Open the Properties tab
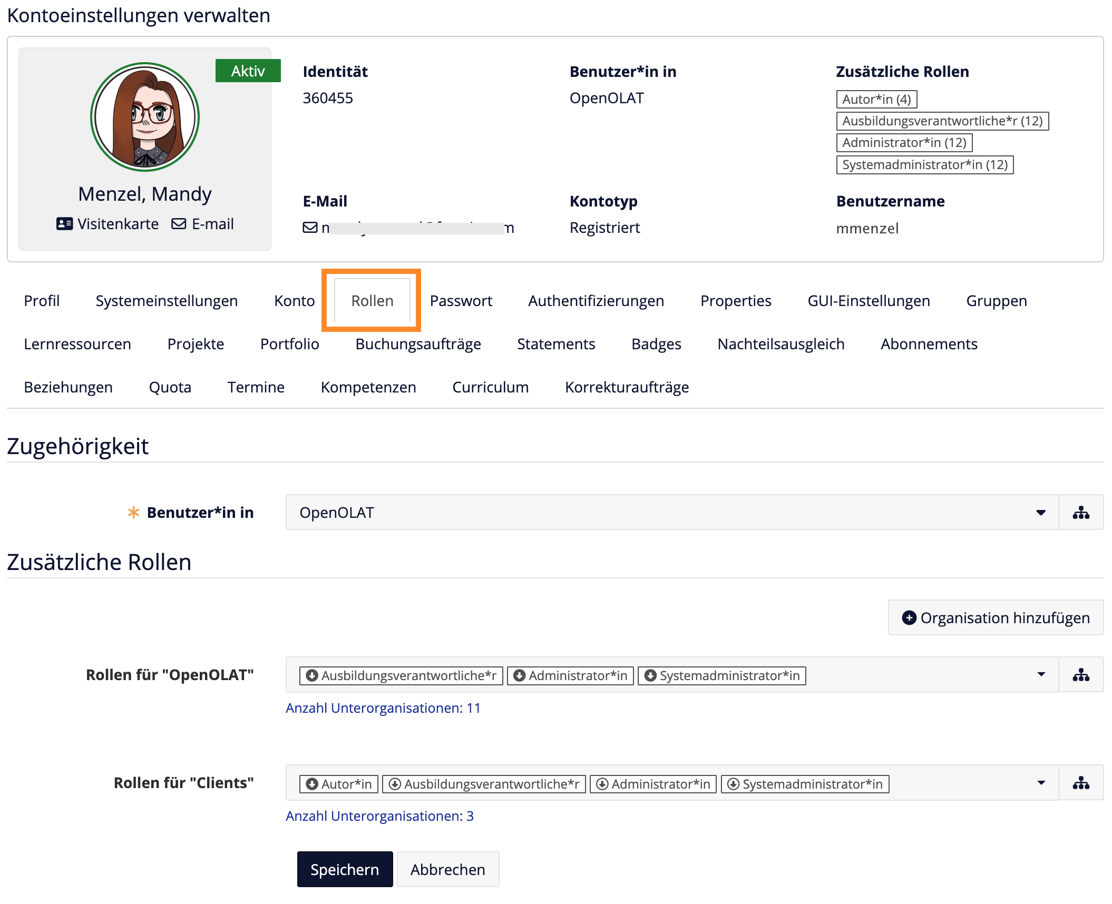The image size is (1112, 904). tap(736, 301)
